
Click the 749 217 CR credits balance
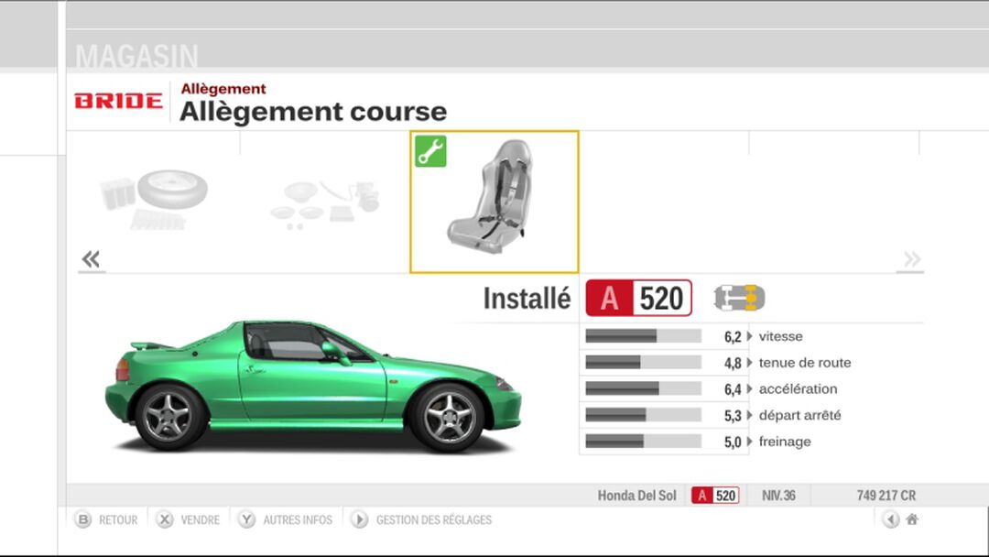click(x=886, y=496)
